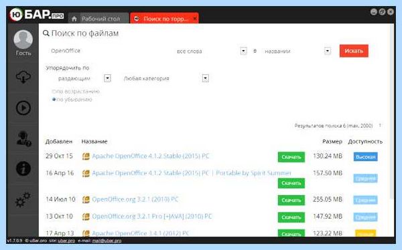
Task: Click the search magnifier icon by Поиск по файлам
Action: click(46, 33)
